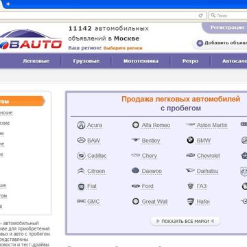Open the Chevrolet brand link
247x247 pixels.
click(208, 156)
